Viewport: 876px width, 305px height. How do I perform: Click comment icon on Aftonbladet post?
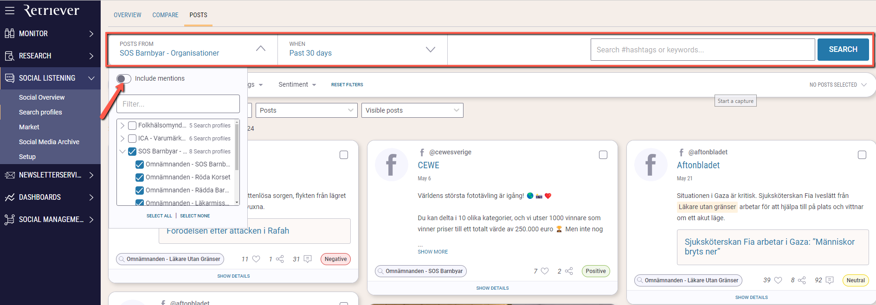tap(830, 280)
